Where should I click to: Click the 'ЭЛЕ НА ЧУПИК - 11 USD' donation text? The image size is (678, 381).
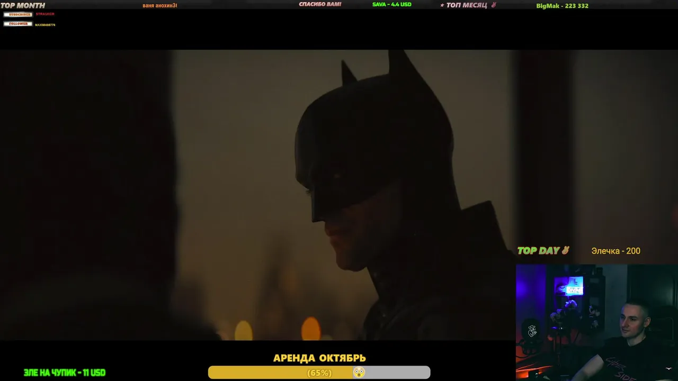click(x=65, y=373)
